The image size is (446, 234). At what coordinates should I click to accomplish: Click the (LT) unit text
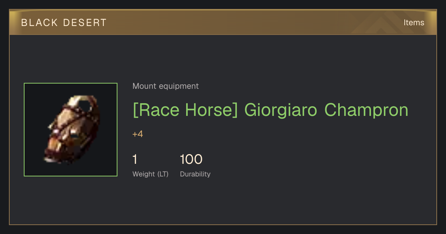click(163, 174)
